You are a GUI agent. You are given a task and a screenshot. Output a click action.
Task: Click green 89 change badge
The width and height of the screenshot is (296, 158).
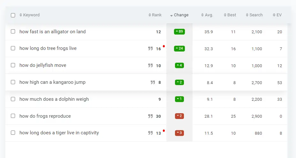pyautogui.click(x=179, y=32)
